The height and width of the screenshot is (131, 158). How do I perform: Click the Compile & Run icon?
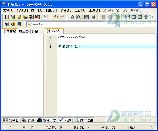(140, 17)
